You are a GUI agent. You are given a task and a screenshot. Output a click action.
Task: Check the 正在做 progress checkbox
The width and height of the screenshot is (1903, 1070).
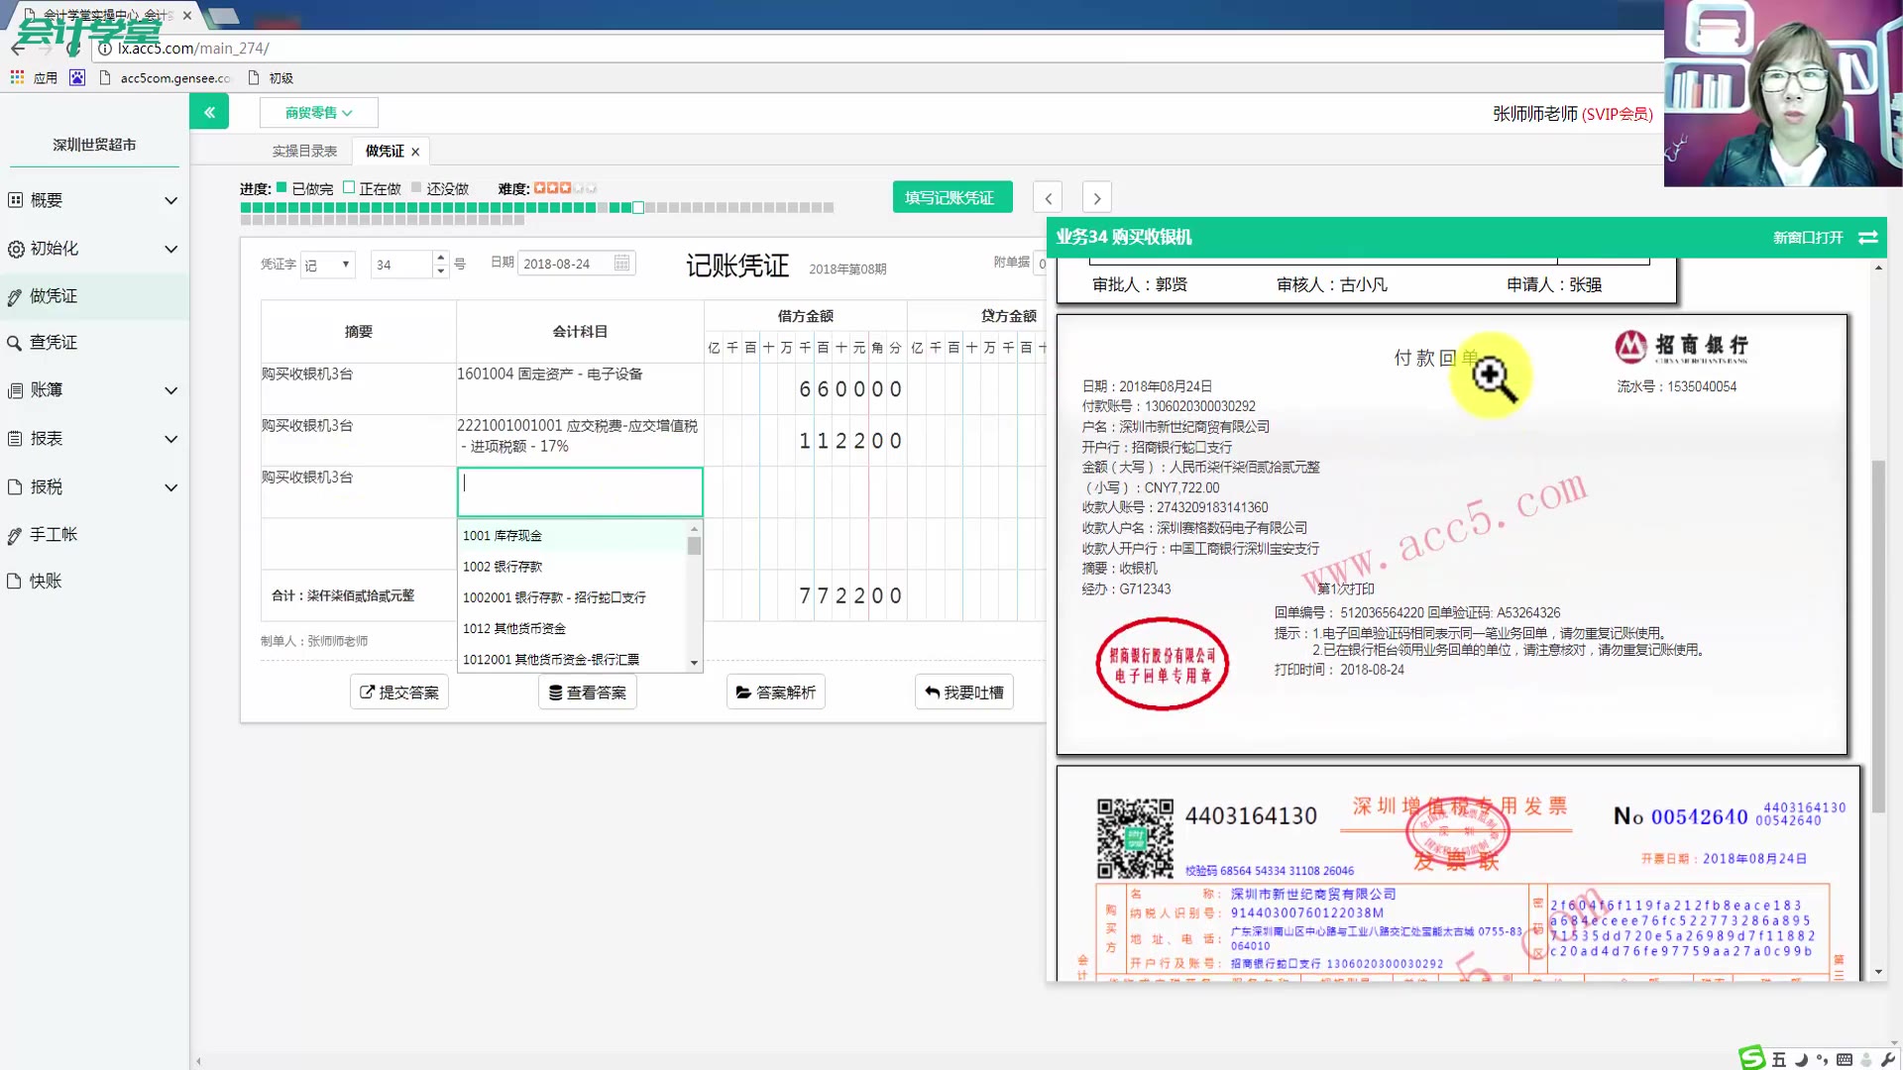(x=349, y=186)
